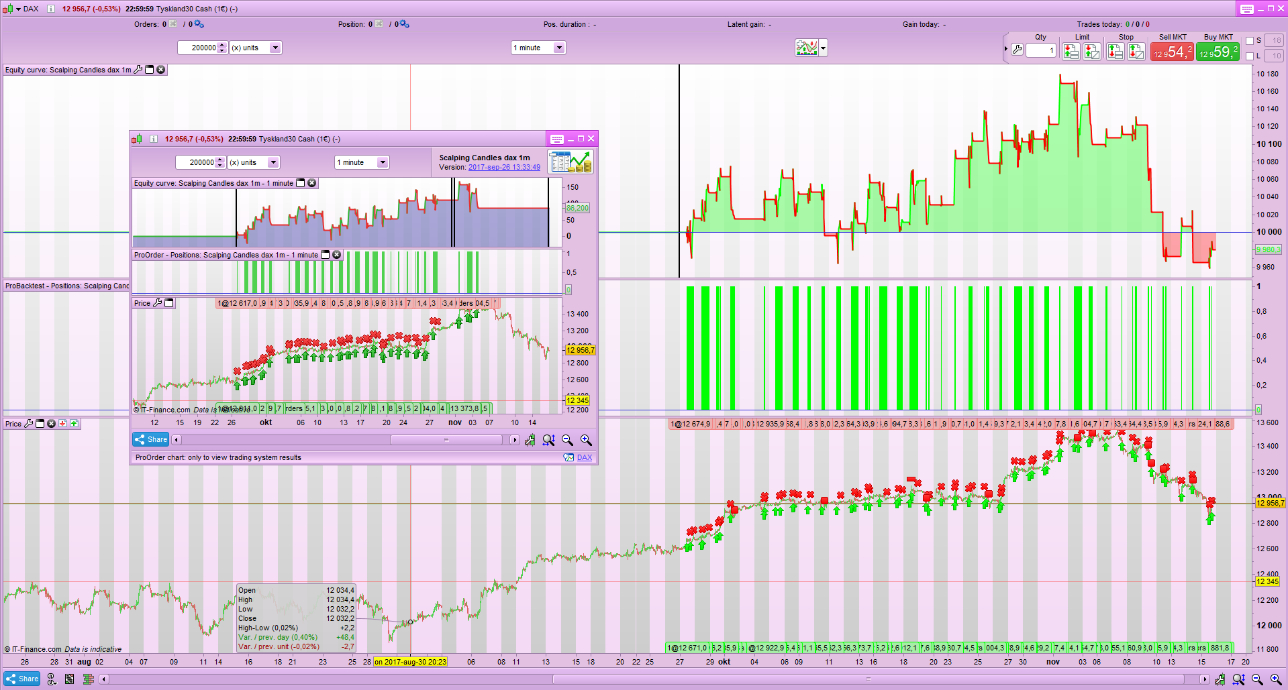The image size is (1288, 690).
Task: Click the tool icon left of the popup's zoom buttons
Action: 530,440
